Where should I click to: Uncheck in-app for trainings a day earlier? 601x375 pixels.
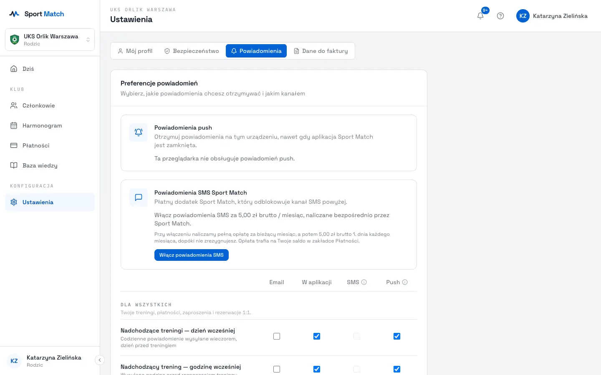tap(317, 336)
